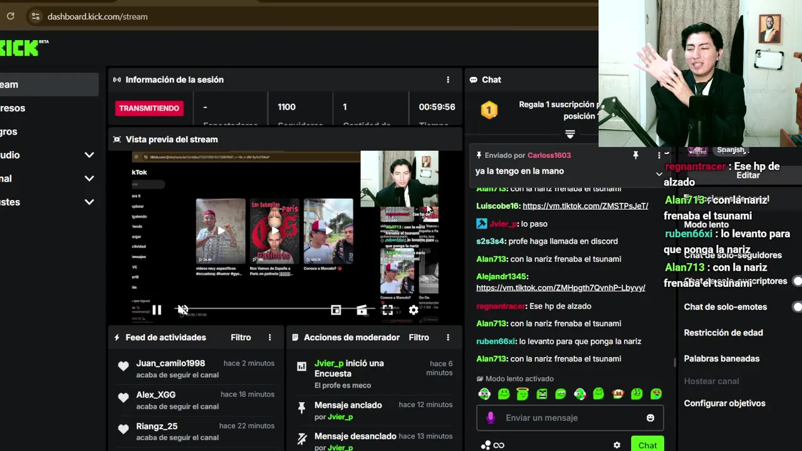Click username Carloss1603 in pinned message
This screenshot has height=451, width=802.
[549, 155]
